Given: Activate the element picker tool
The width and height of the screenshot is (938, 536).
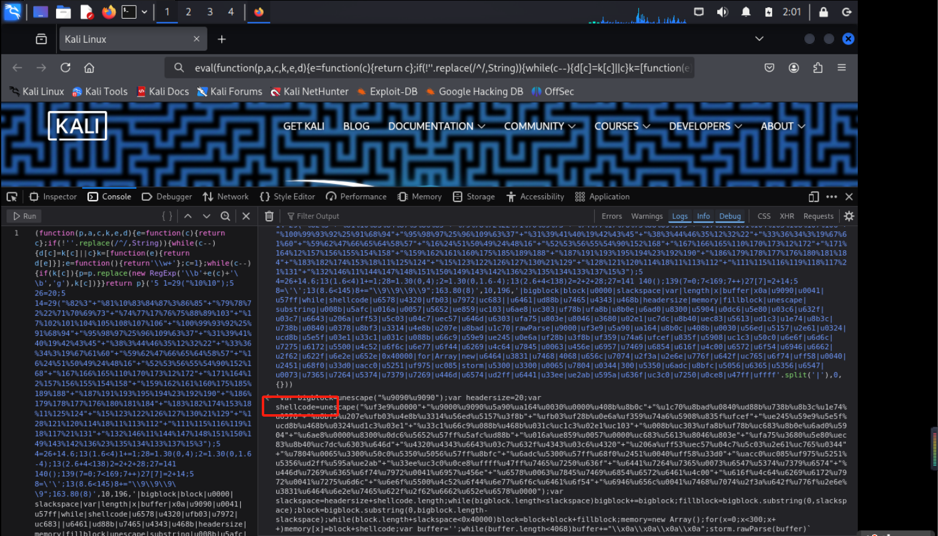Looking at the screenshot, I should pos(11,197).
